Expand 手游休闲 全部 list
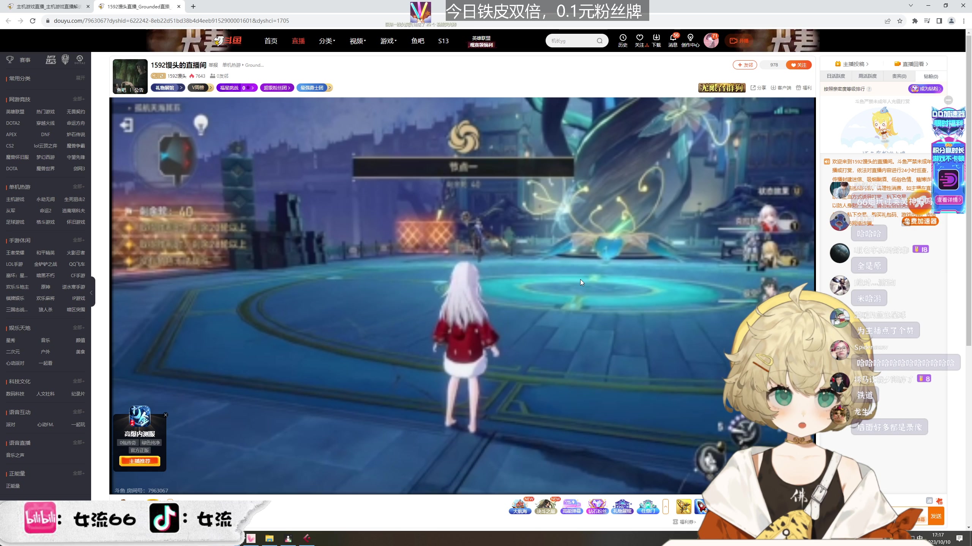Image resolution: width=972 pixels, height=546 pixels. pos(79,240)
